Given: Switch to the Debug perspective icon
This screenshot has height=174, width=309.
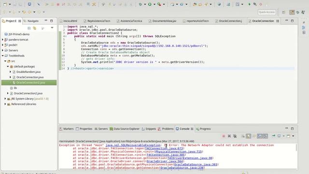Looking at the screenshot, I should coord(298,12).
